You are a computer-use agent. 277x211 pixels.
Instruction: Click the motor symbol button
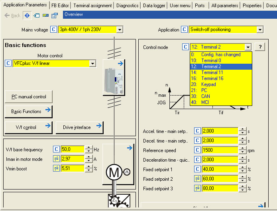pos(113,172)
